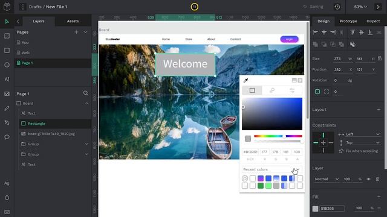This screenshot has height=217, width=387.
Task: Switch to the Assets tab
Action: point(73,21)
